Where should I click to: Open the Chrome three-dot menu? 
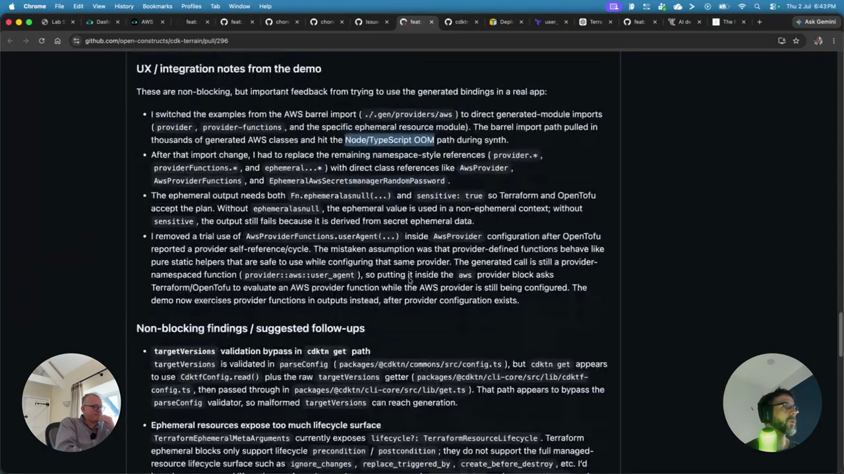[834, 41]
